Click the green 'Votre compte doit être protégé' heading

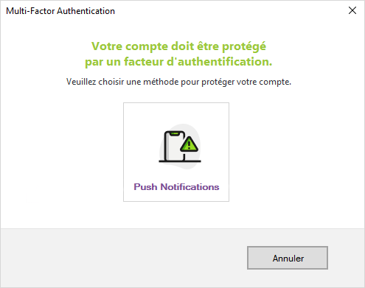point(178,46)
